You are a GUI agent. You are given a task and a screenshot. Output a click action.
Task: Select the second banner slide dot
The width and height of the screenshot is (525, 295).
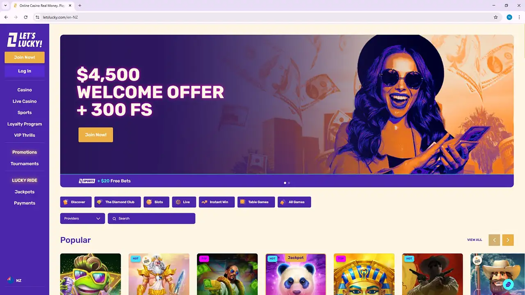(289, 183)
